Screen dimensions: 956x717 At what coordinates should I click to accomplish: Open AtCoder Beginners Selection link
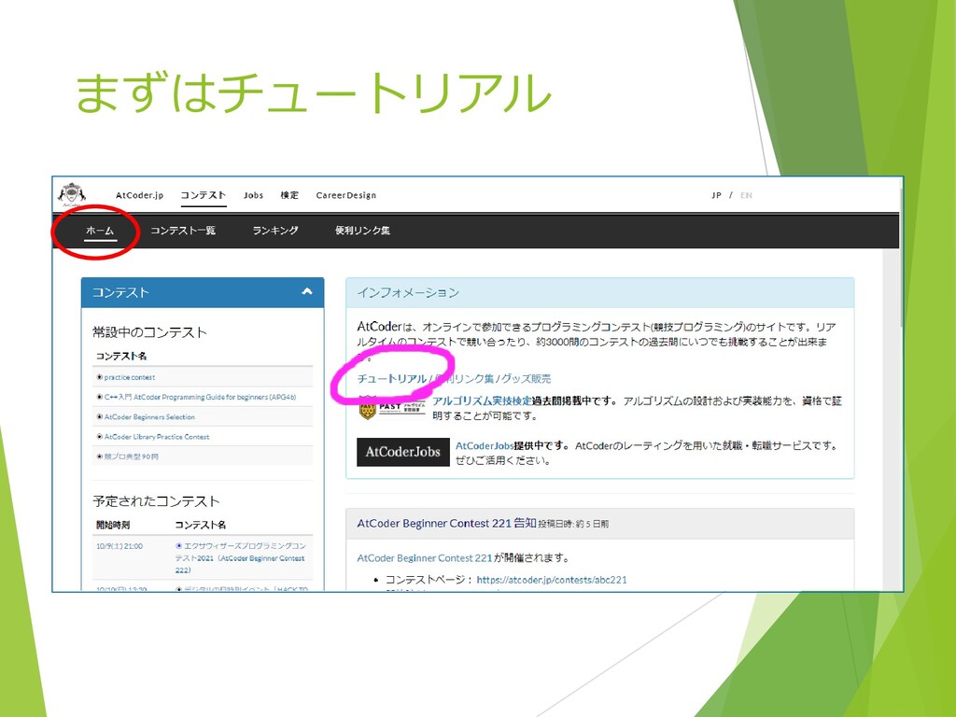[149, 417]
